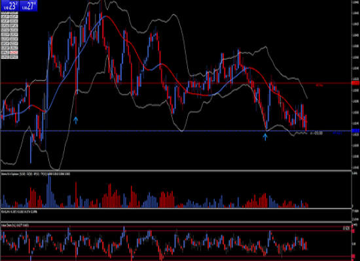Click the blue up arrow under the blue support line
This screenshot has width=360, height=261.
265,137
